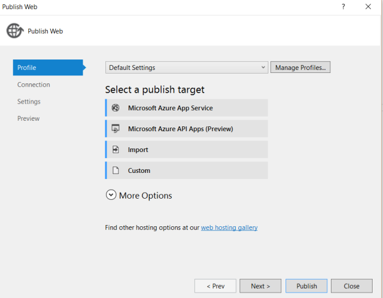Image resolution: width=383 pixels, height=298 pixels.
Task: Click the Publish Web globe icon
Action: coord(15,31)
